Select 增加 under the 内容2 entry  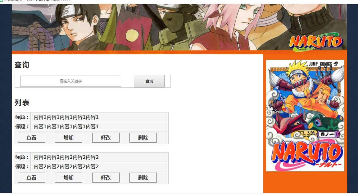coord(69,178)
